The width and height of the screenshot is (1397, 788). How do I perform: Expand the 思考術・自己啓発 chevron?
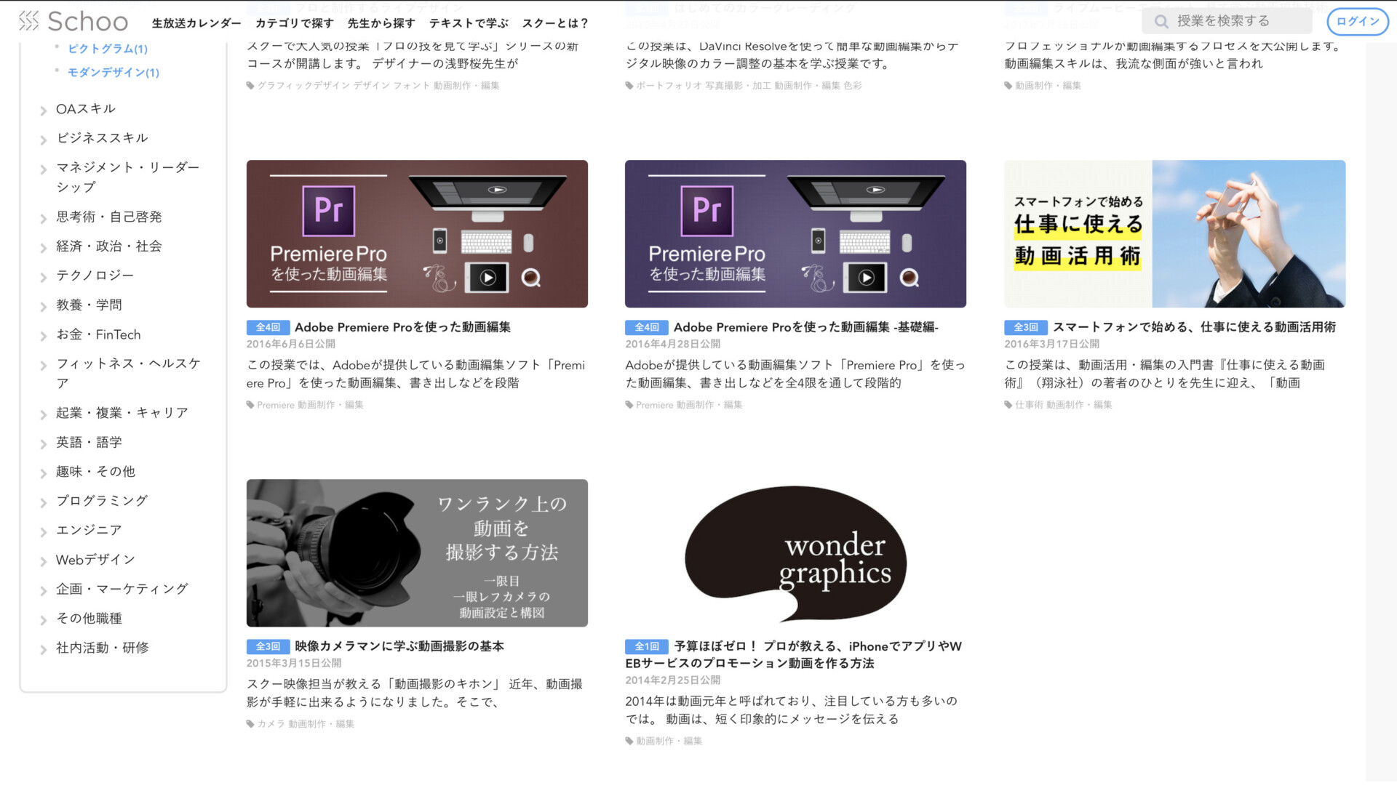tap(44, 219)
